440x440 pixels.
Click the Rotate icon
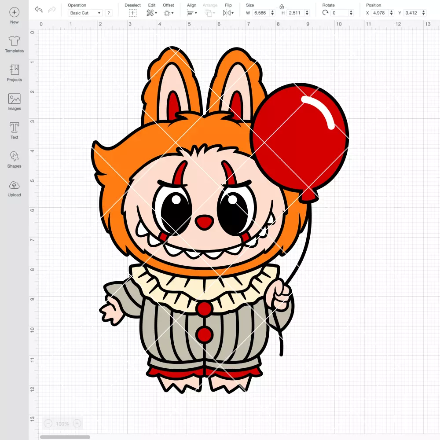[x=325, y=13]
